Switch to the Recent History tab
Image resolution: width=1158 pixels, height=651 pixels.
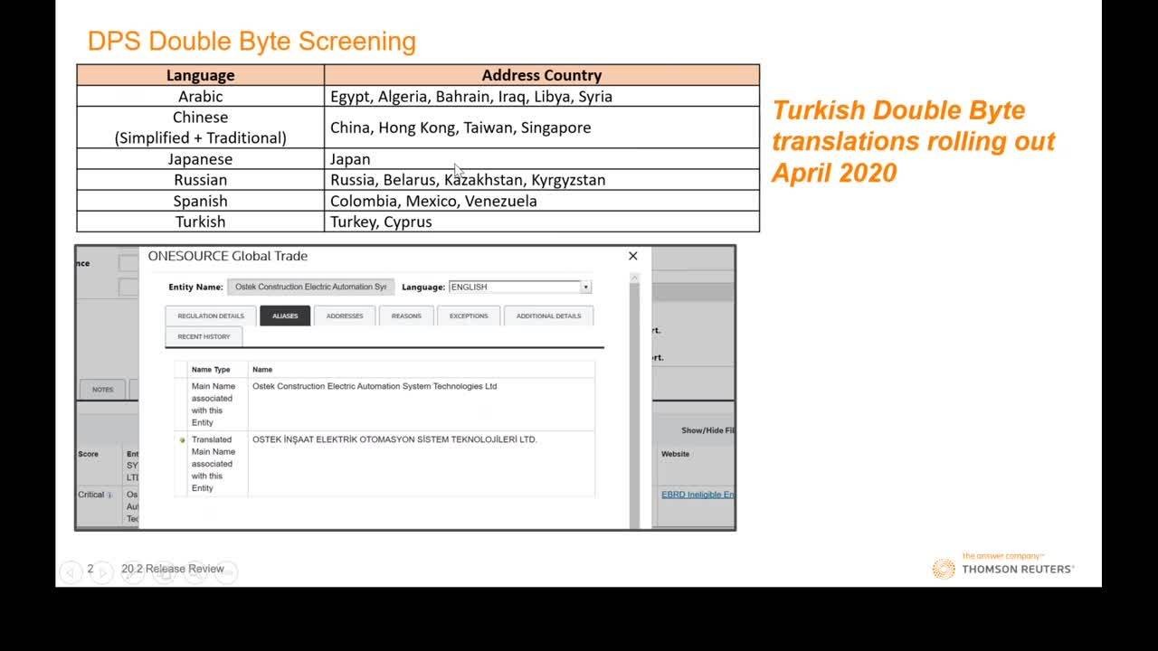(204, 336)
